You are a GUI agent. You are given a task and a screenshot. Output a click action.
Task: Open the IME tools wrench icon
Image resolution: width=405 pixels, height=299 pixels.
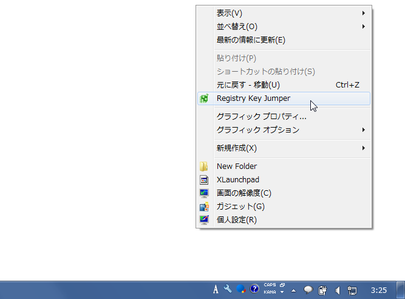pyautogui.click(x=228, y=289)
